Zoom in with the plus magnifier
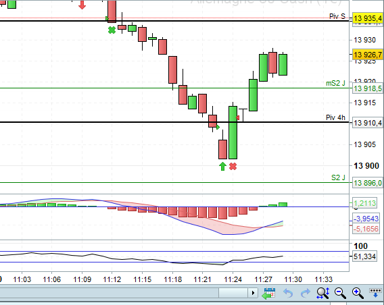 tap(358, 293)
